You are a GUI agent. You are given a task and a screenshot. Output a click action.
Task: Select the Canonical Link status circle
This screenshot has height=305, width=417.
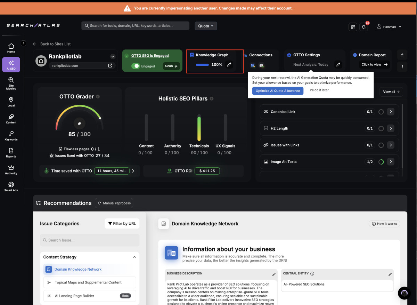pyautogui.click(x=381, y=112)
